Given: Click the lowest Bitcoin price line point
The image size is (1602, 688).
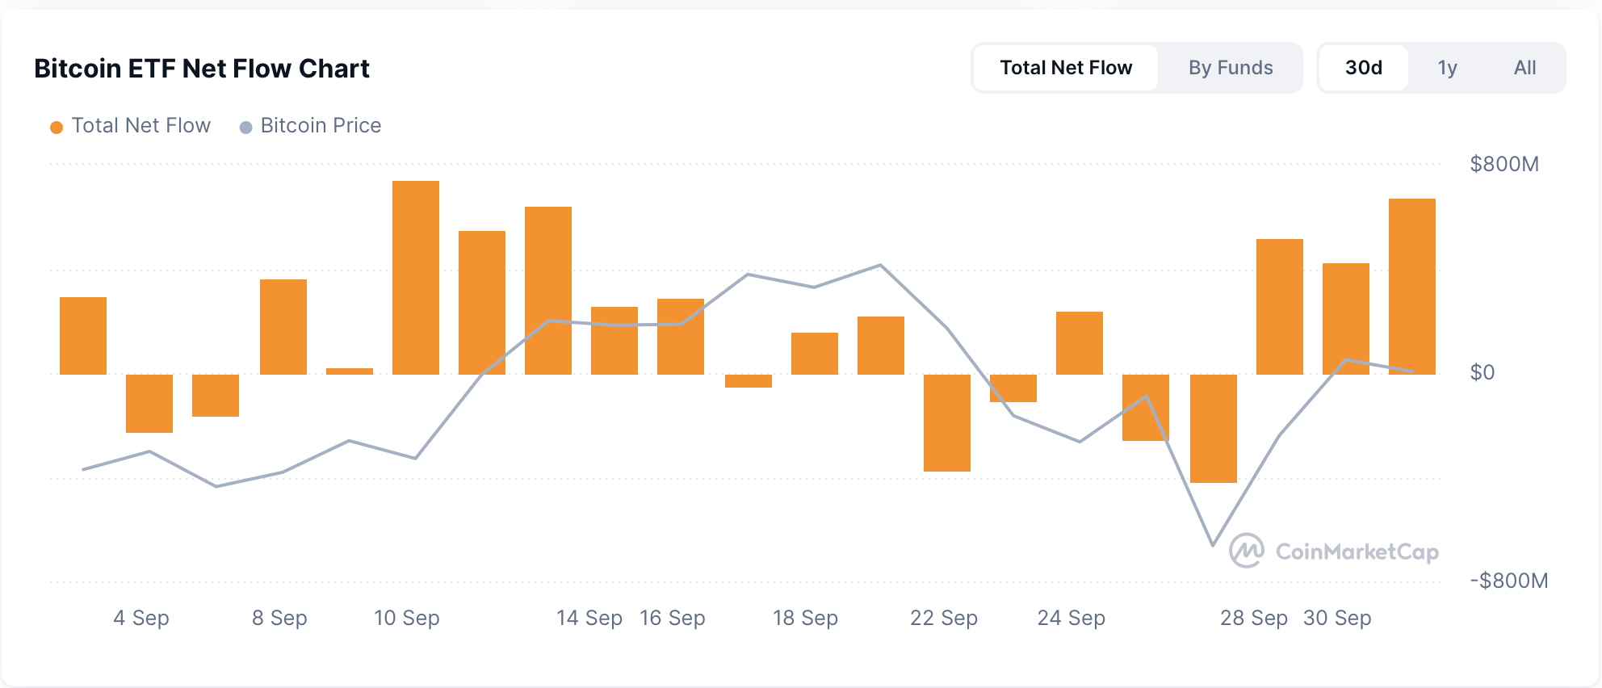Looking at the screenshot, I should [x=1213, y=545].
